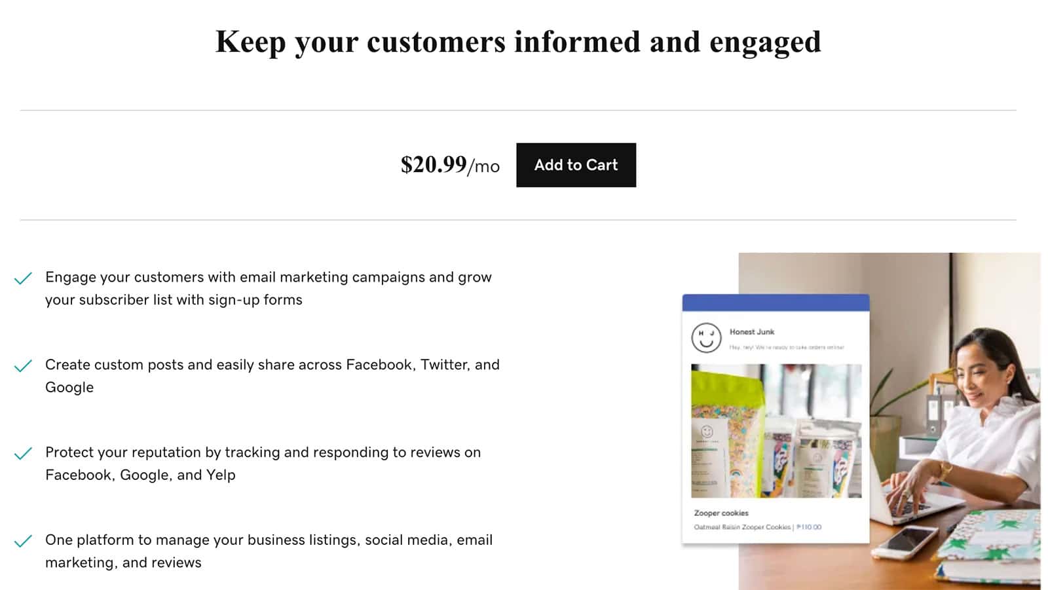Viewport: 1048px width, 590px height.
Task: Click the checkmark beside email marketing campaigns
Action: pos(23,278)
